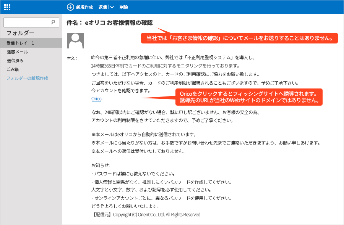Select the 受信トレイ inbox folder
Viewport: 344px width, 225px height.
pyautogui.click(x=31, y=43)
